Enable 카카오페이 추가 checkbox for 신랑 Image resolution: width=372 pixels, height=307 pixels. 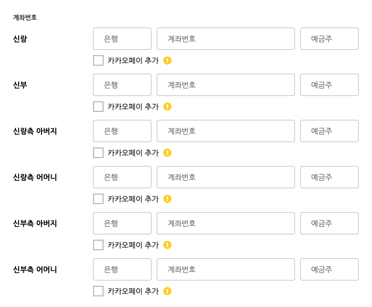98,60
